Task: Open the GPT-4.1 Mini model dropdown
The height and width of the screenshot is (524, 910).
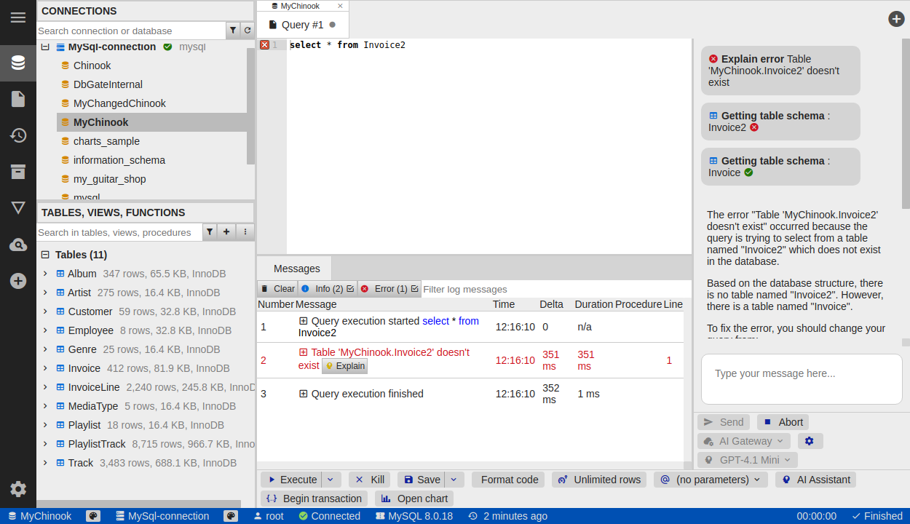Action: pyautogui.click(x=748, y=460)
